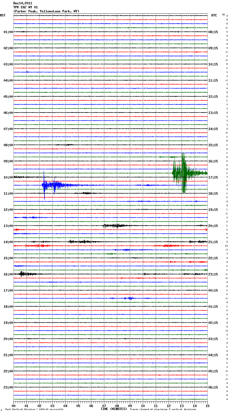Select the 19:00 MST hour label
The width and height of the screenshot is (229, 413).
tap(8, 323)
